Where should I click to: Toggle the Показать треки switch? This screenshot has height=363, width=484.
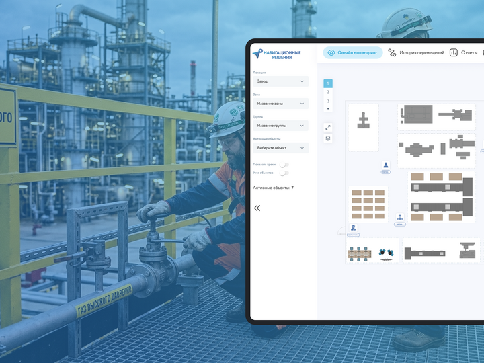click(284, 164)
